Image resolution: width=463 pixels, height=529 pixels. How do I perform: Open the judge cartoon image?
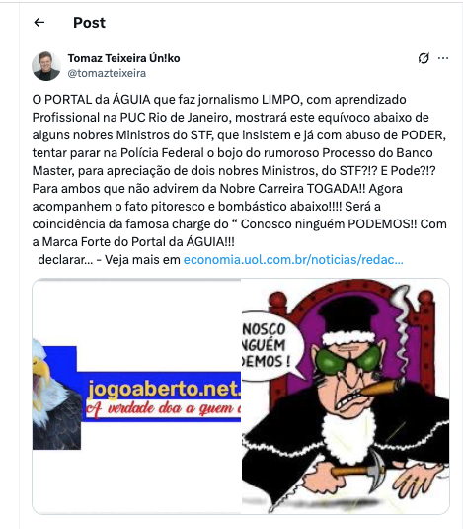point(346,397)
